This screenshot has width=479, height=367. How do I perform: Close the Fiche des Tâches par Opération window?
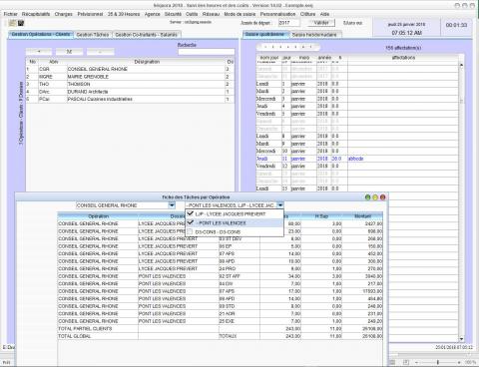coord(383,197)
